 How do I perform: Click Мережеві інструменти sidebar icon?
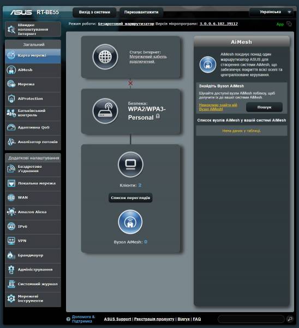(11, 298)
